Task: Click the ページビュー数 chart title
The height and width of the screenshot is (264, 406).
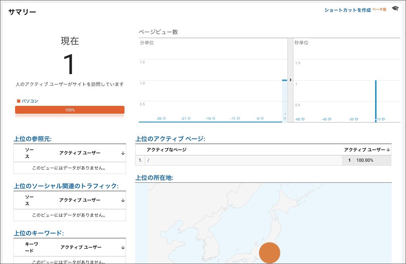Action: (158, 32)
